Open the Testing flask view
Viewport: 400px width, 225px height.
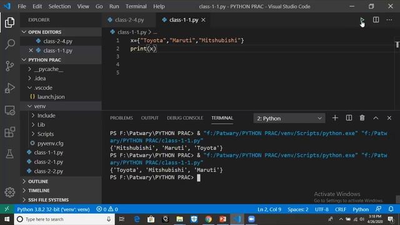pos(10,154)
